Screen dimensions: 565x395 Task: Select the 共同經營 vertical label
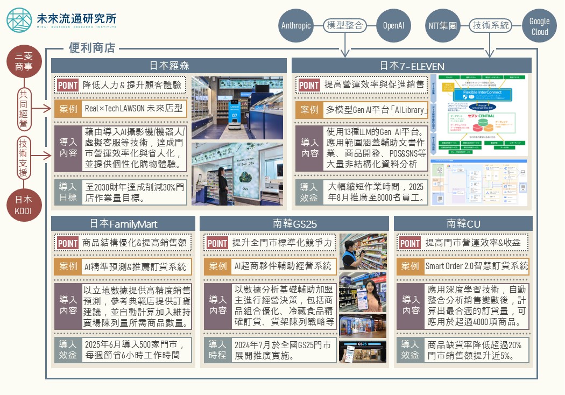[24, 109]
